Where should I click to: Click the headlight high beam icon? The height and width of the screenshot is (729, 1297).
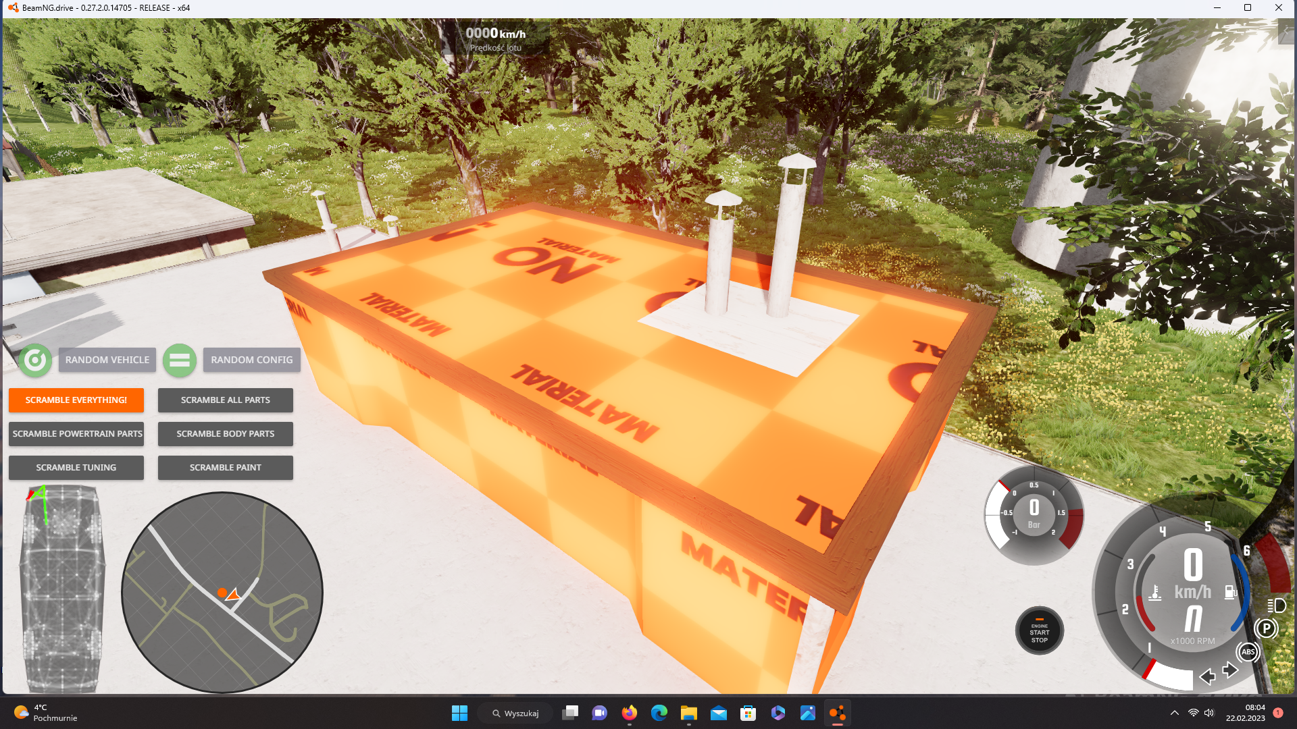1276,605
